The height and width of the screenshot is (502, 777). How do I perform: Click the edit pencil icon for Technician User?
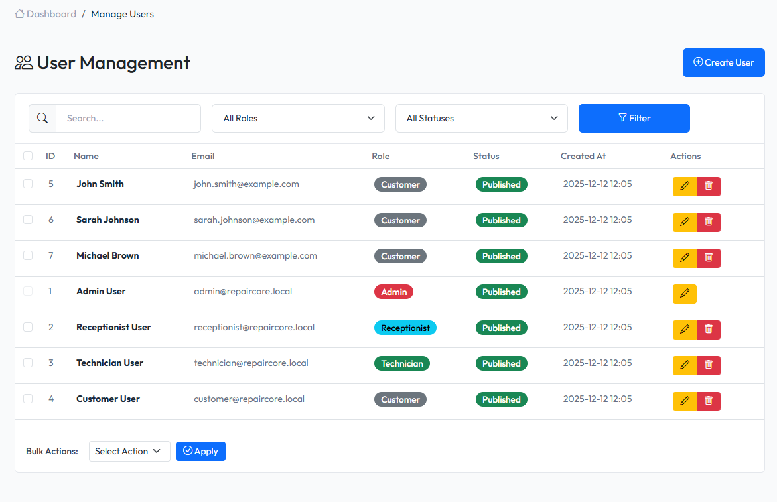(684, 365)
